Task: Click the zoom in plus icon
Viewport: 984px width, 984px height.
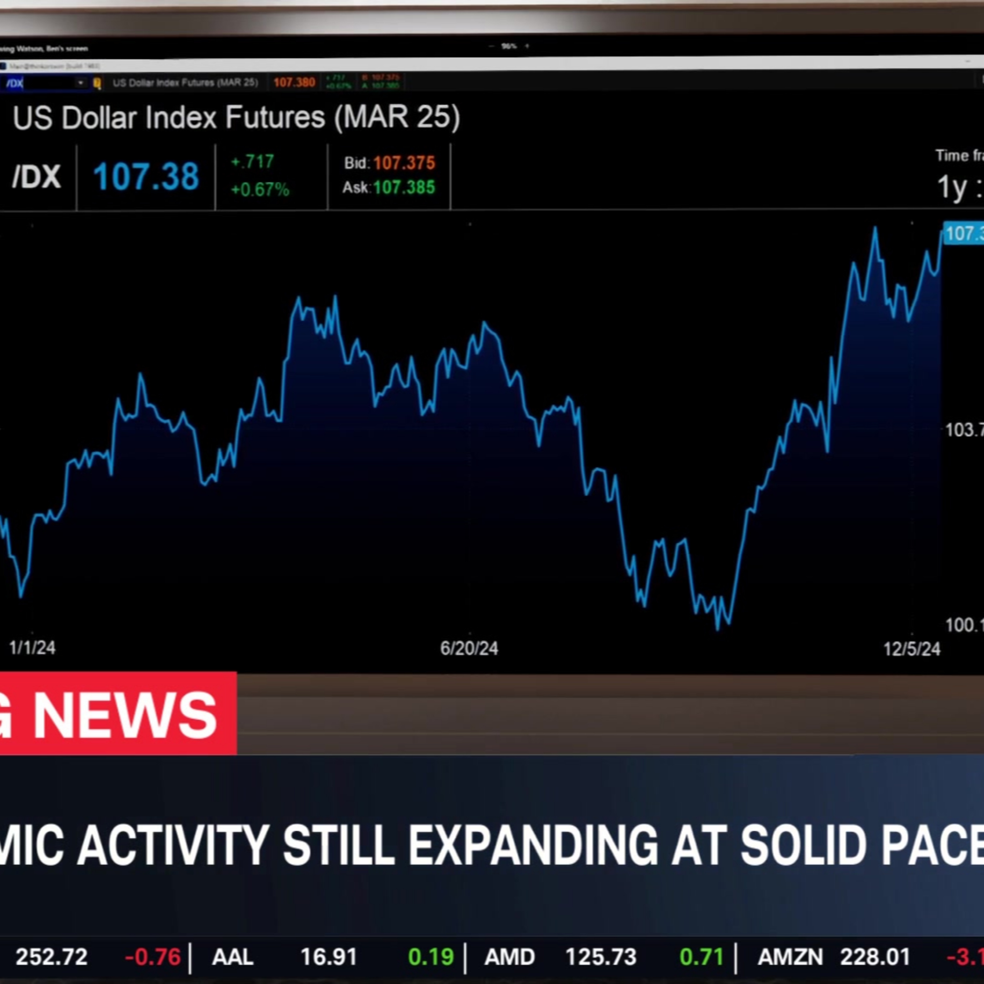Action: pos(527,46)
